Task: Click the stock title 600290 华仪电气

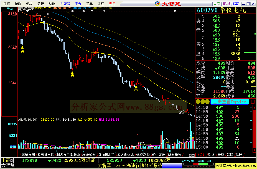Action: pyautogui.click(x=222, y=10)
